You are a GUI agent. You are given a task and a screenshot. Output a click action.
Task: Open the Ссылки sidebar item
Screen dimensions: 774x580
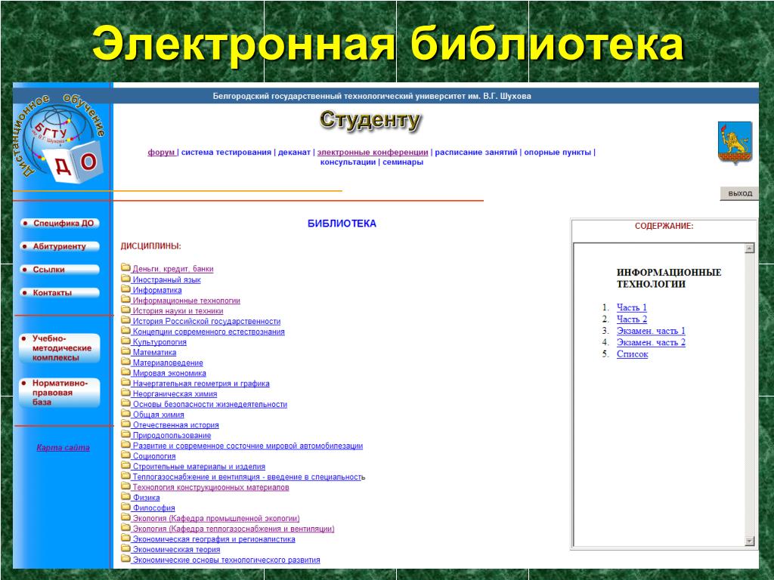[60, 270]
